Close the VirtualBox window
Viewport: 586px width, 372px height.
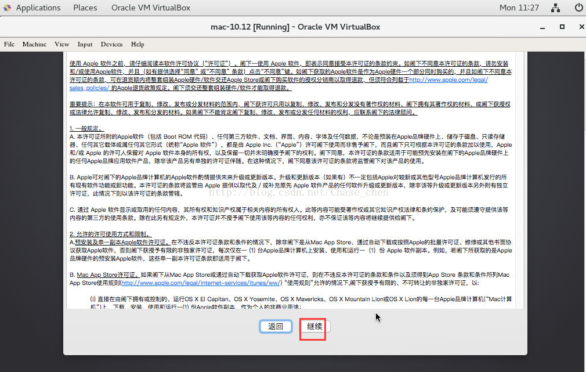581,27
